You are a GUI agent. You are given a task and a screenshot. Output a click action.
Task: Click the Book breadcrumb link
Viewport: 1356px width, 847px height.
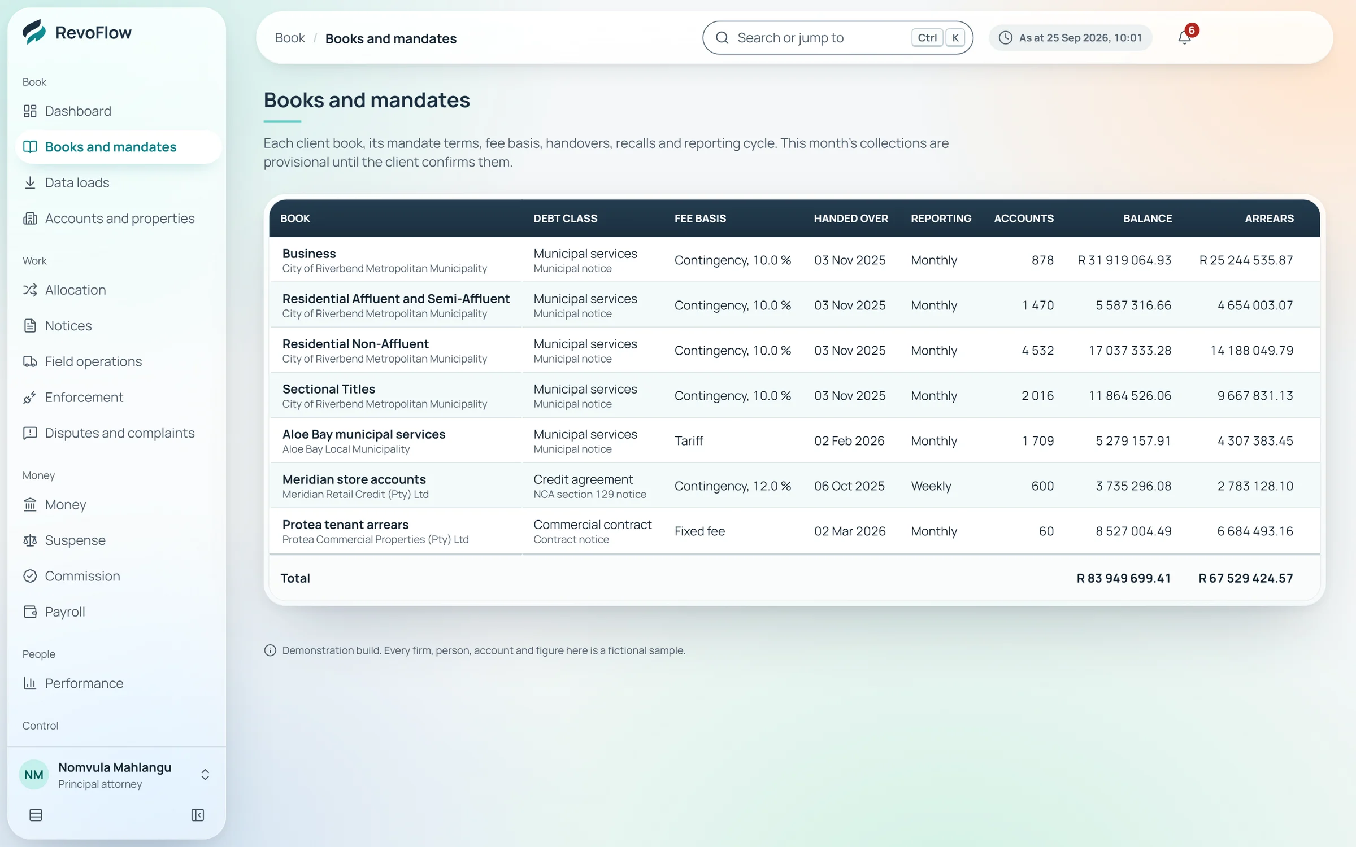(290, 38)
